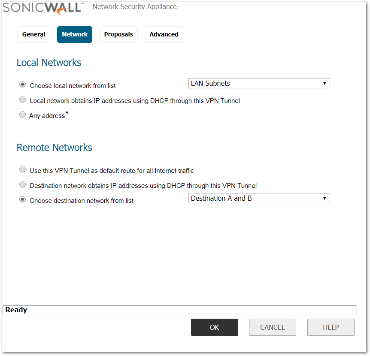Click the Local Networks heading

tap(49, 63)
